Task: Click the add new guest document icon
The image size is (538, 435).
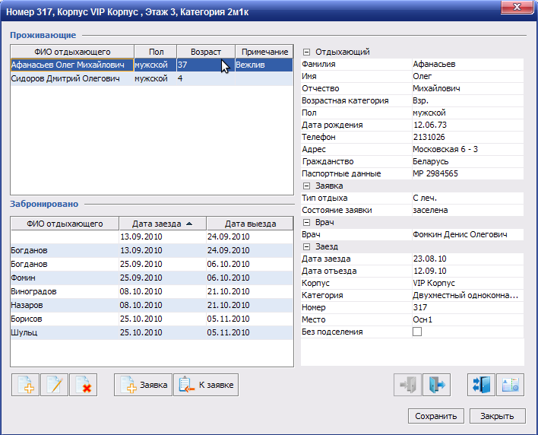Action: [25, 385]
